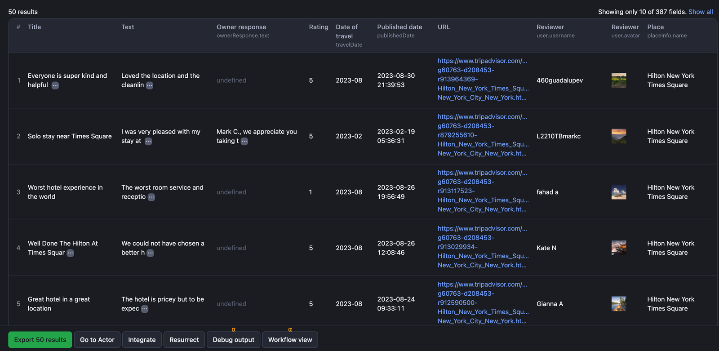Click the Resurrect button
The image size is (719, 351).
click(x=184, y=340)
